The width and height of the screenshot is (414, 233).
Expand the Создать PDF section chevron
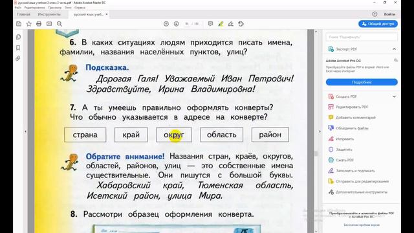[x=394, y=96]
